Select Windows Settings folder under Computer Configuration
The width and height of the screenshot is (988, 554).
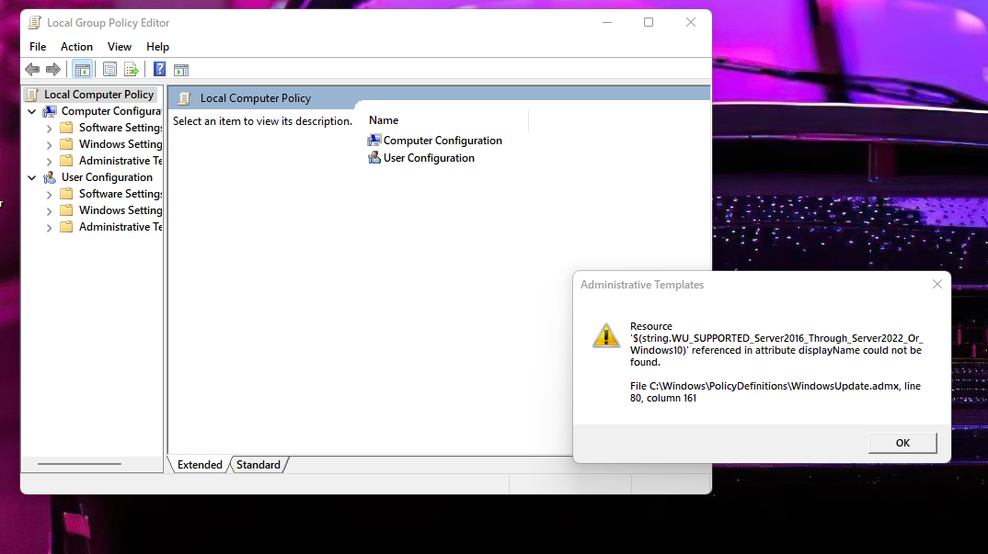[120, 144]
